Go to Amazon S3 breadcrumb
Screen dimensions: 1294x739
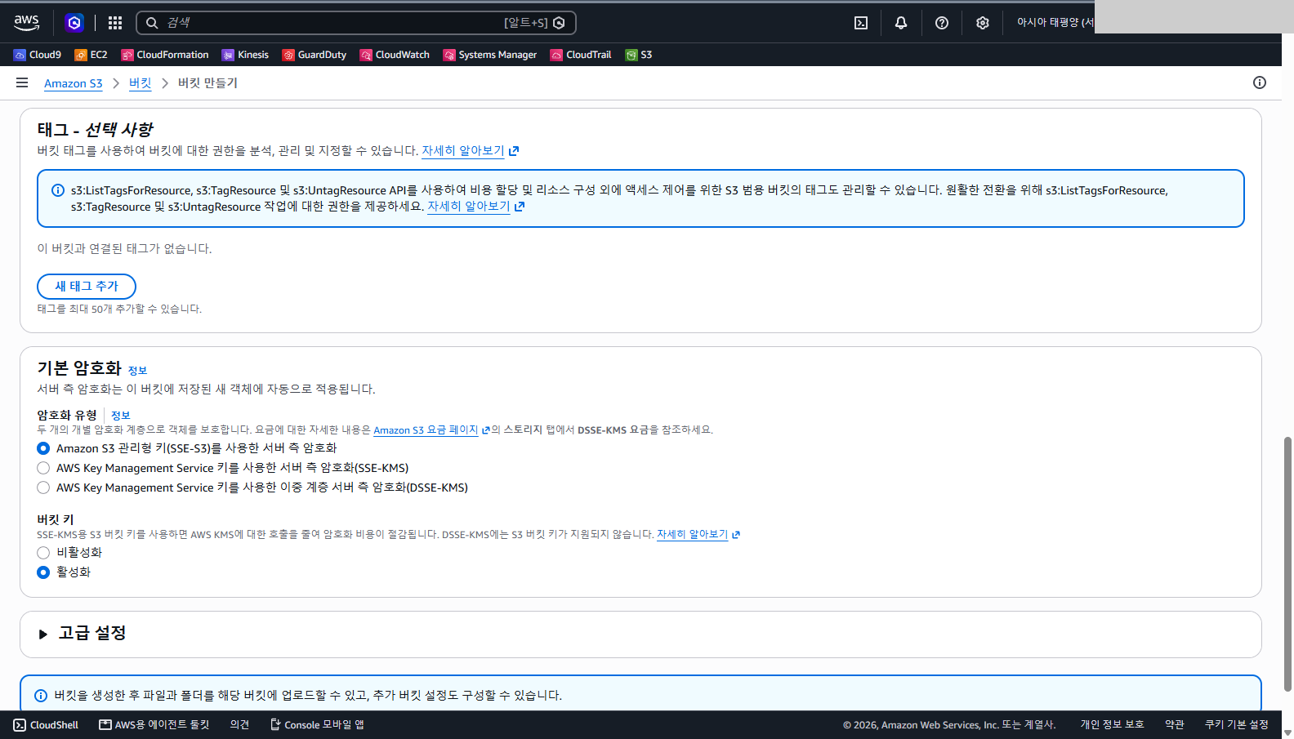point(74,83)
